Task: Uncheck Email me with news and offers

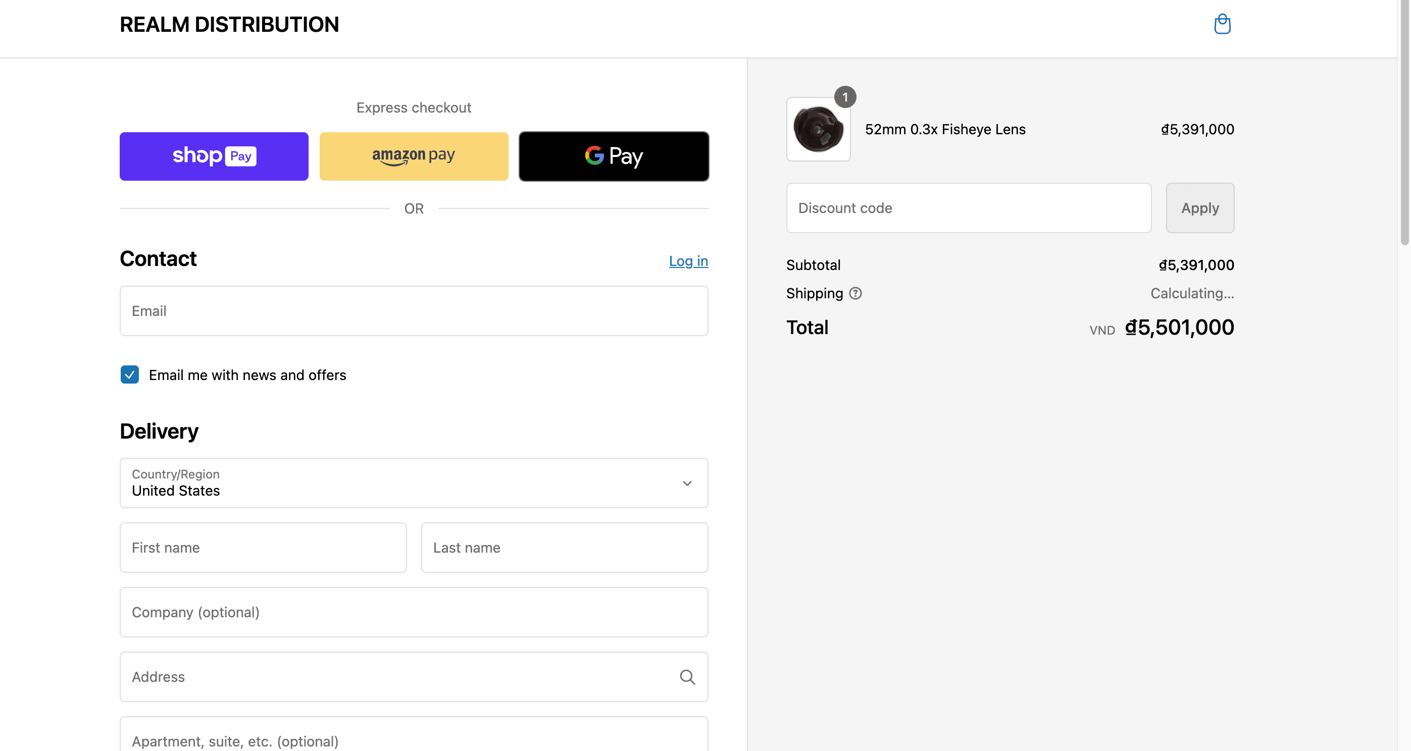Action: point(130,375)
